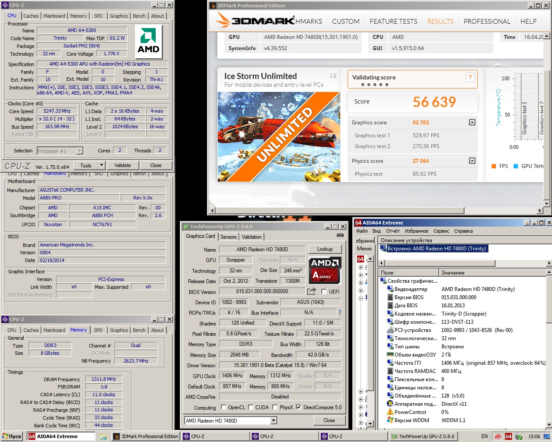Open the Сервис menu in AIDA64

pos(441,231)
